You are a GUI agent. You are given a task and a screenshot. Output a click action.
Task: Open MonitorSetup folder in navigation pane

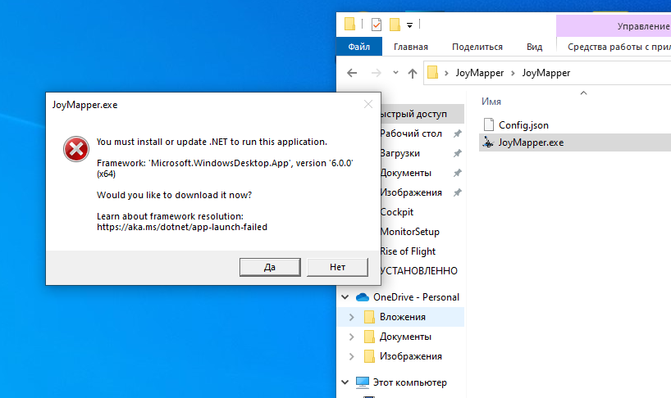pos(410,232)
